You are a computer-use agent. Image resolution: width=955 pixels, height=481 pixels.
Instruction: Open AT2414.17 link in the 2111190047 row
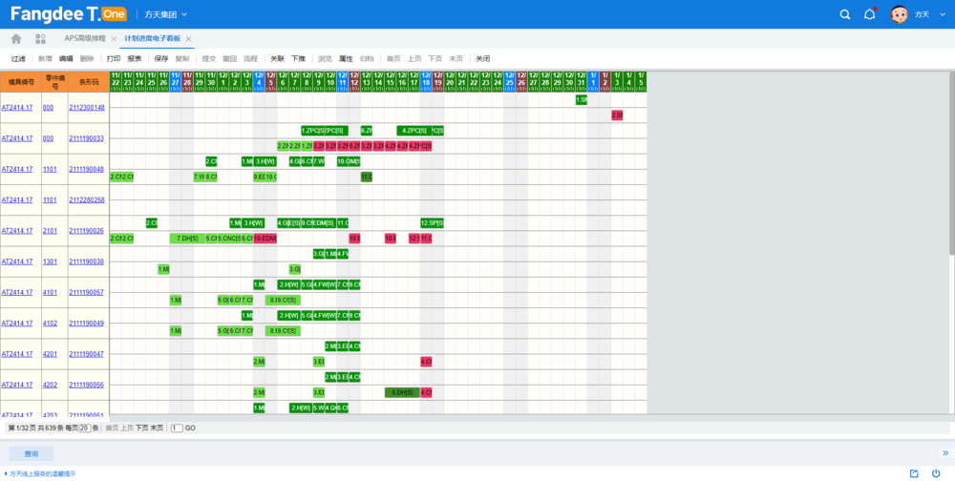click(x=17, y=354)
